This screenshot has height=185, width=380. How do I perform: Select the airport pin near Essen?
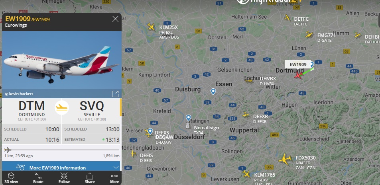(x=213, y=92)
